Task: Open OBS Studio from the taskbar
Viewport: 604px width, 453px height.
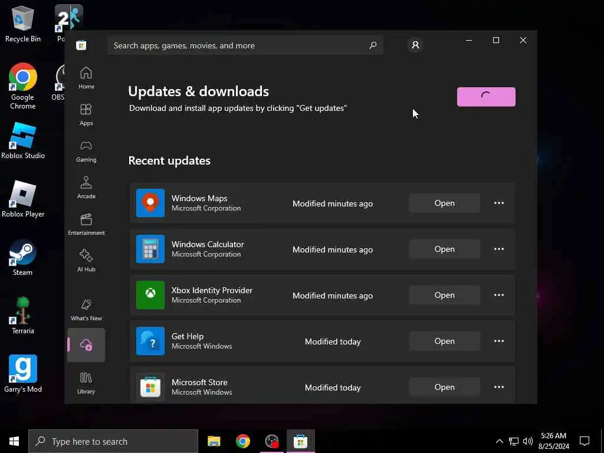Action: click(272, 441)
